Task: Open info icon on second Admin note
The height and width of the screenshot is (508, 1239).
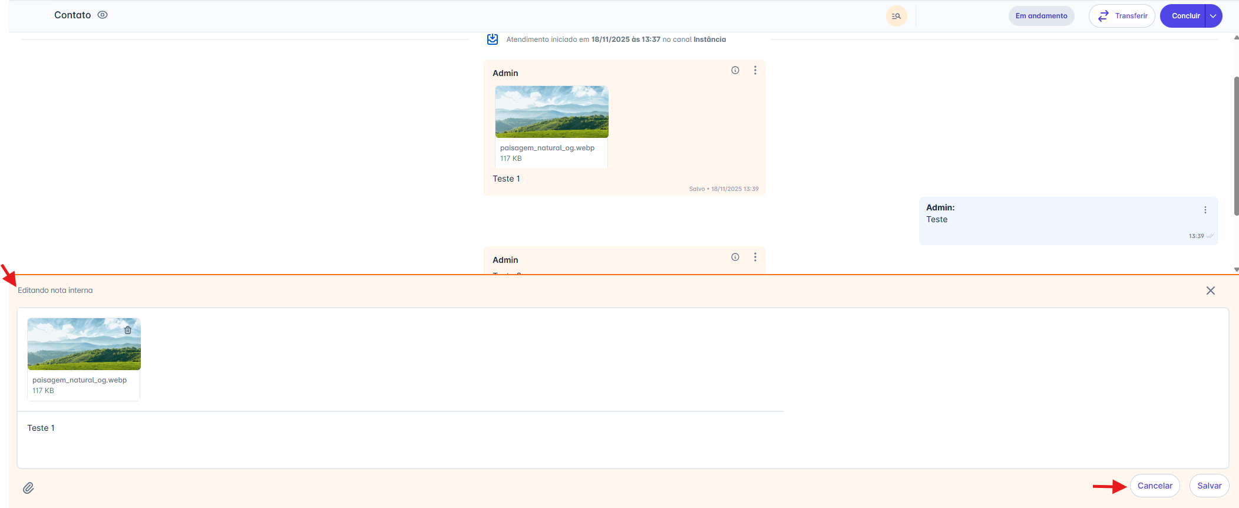Action: click(x=735, y=257)
